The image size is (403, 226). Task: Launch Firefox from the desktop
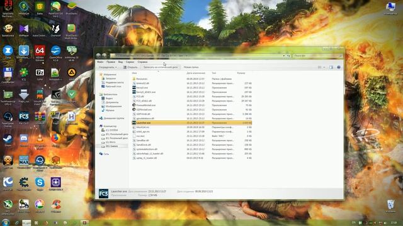(55, 139)
